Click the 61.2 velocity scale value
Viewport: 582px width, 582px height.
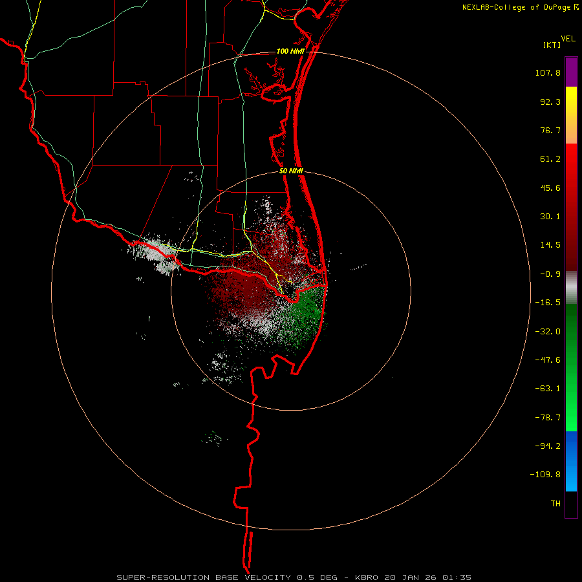[550, 159]
